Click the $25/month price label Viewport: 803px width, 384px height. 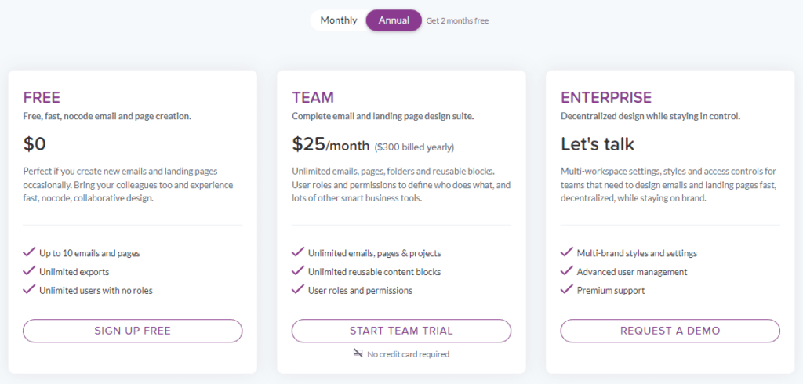click(330, 144)
